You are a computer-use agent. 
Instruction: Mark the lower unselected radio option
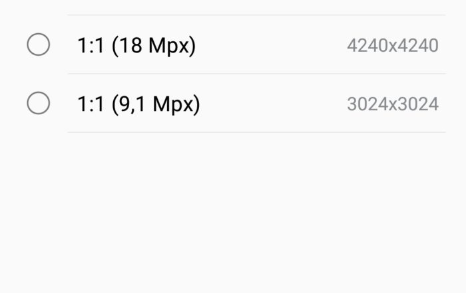pos(39,103)
